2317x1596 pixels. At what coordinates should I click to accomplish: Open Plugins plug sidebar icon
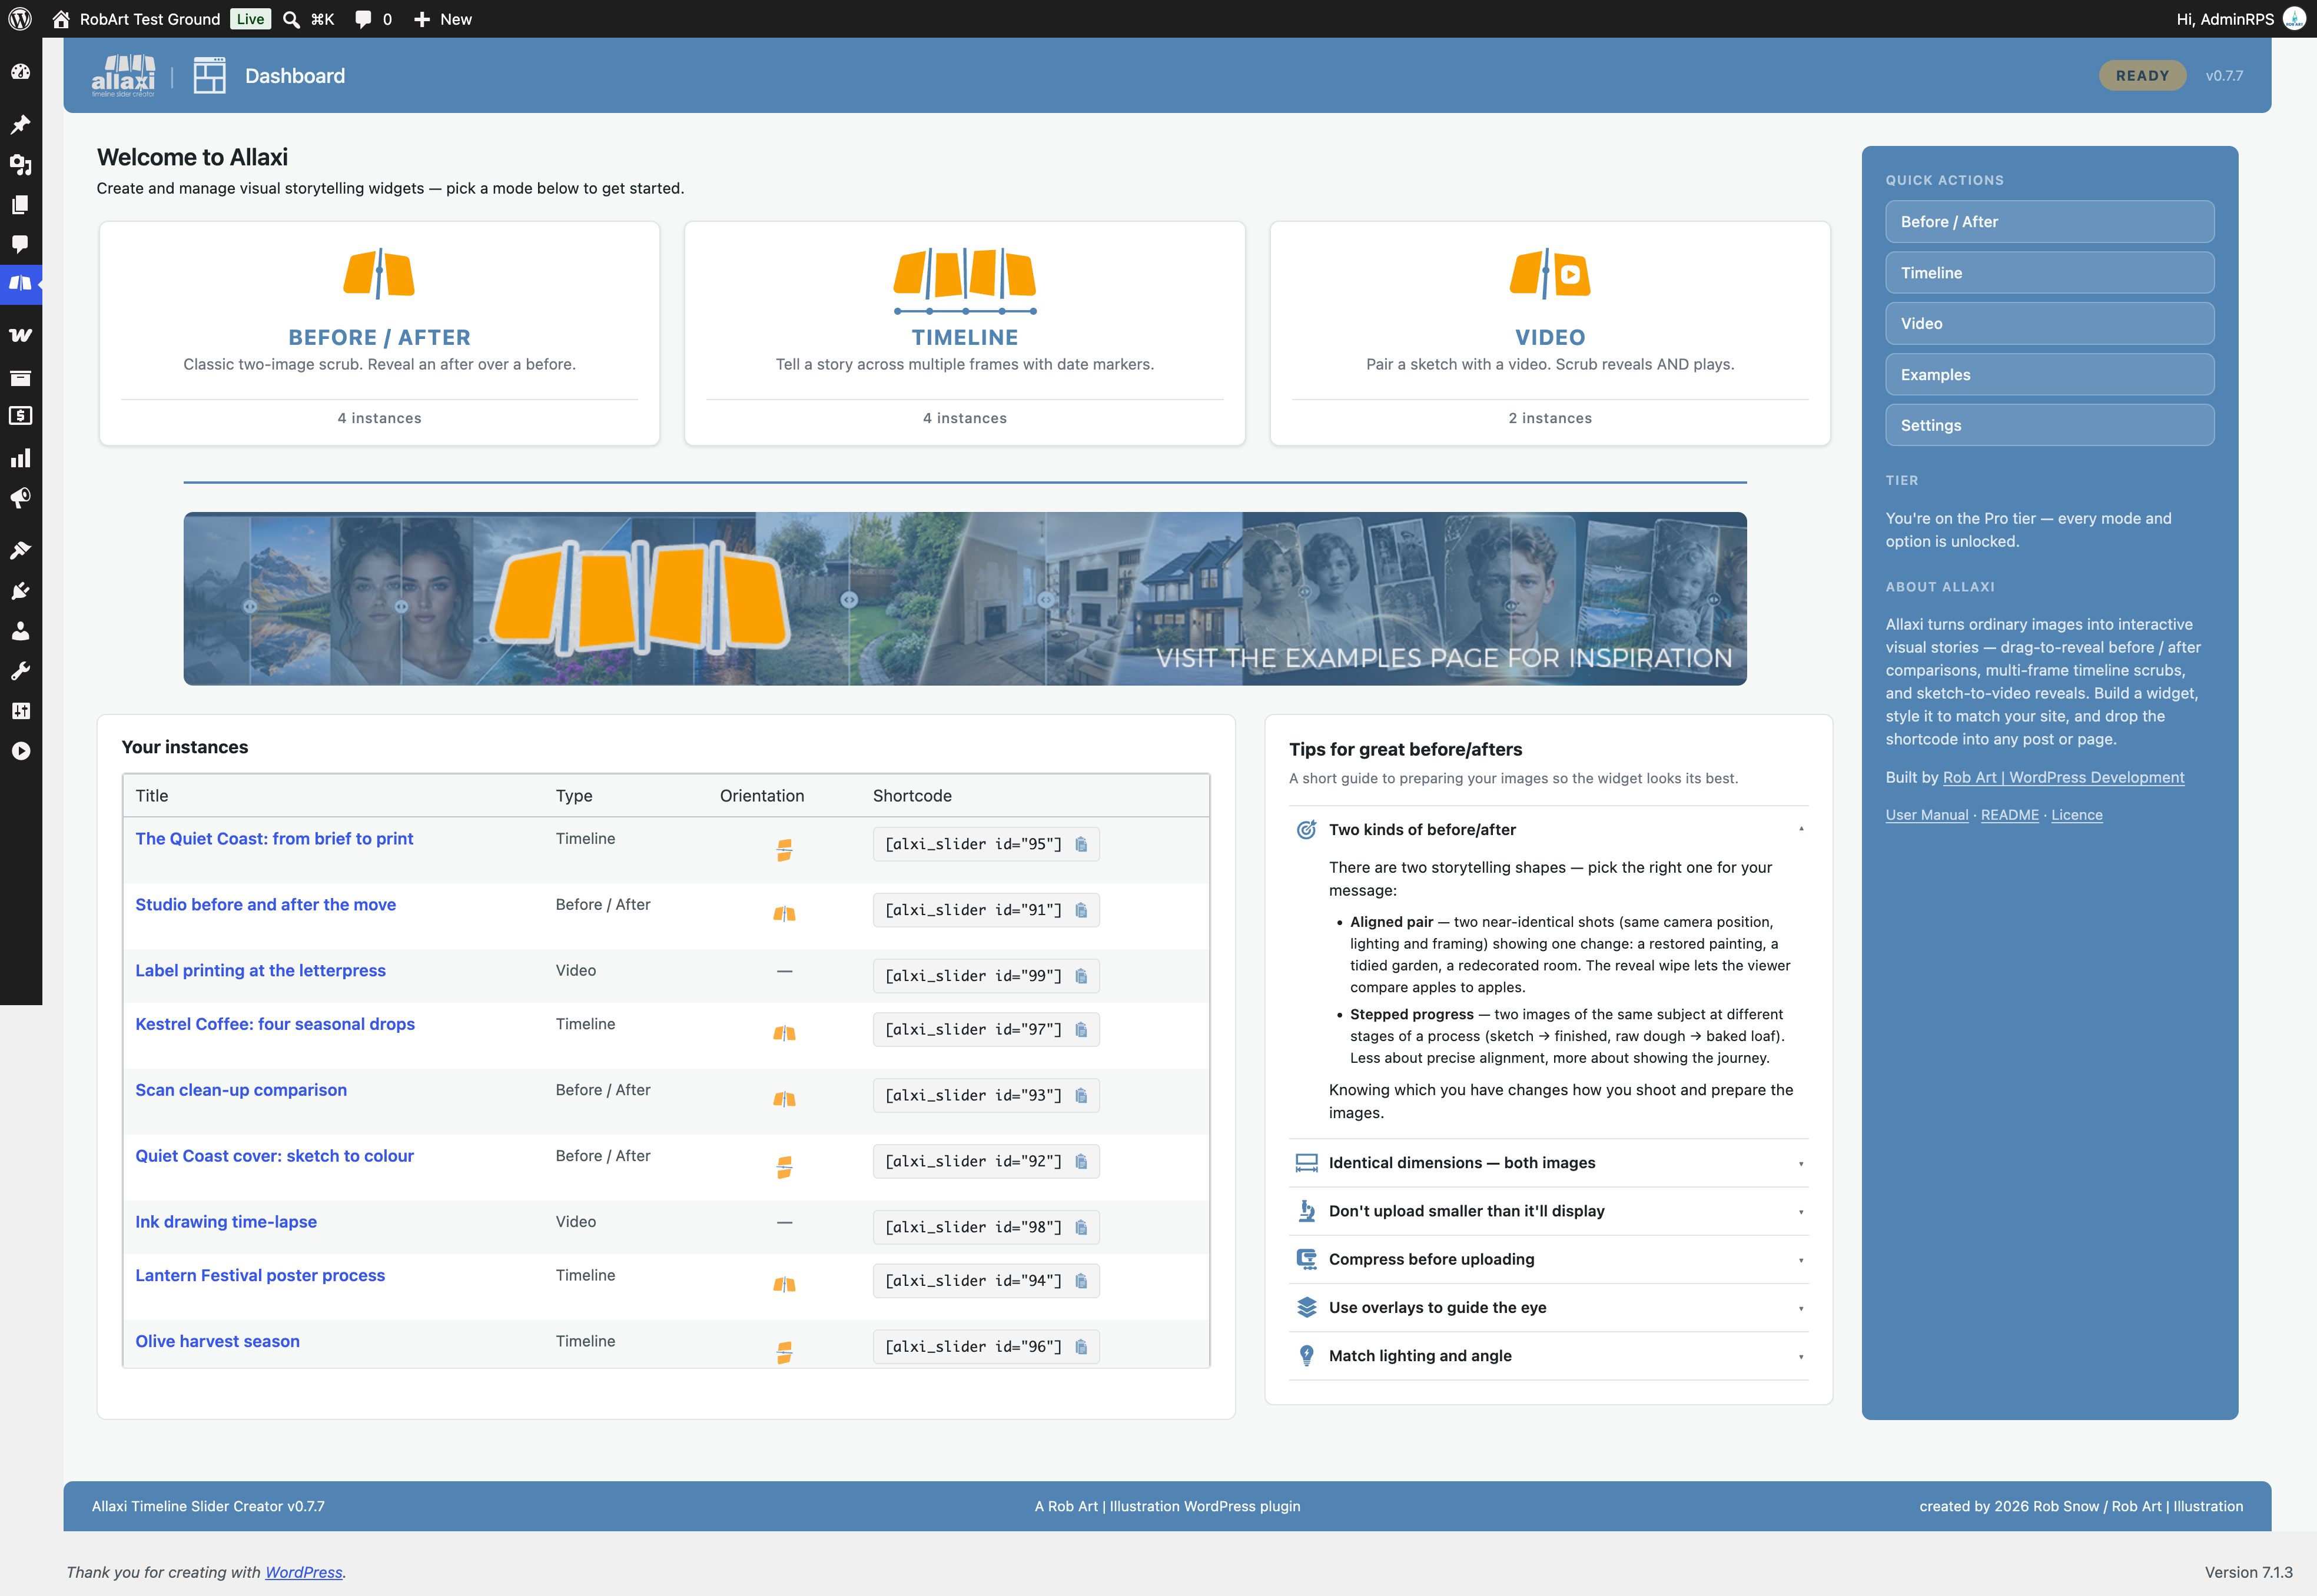(x=20, y=591)
